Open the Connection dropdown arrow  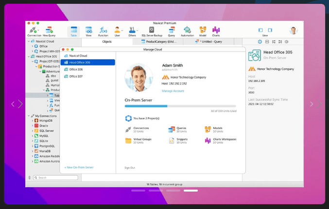pos(38,30)
